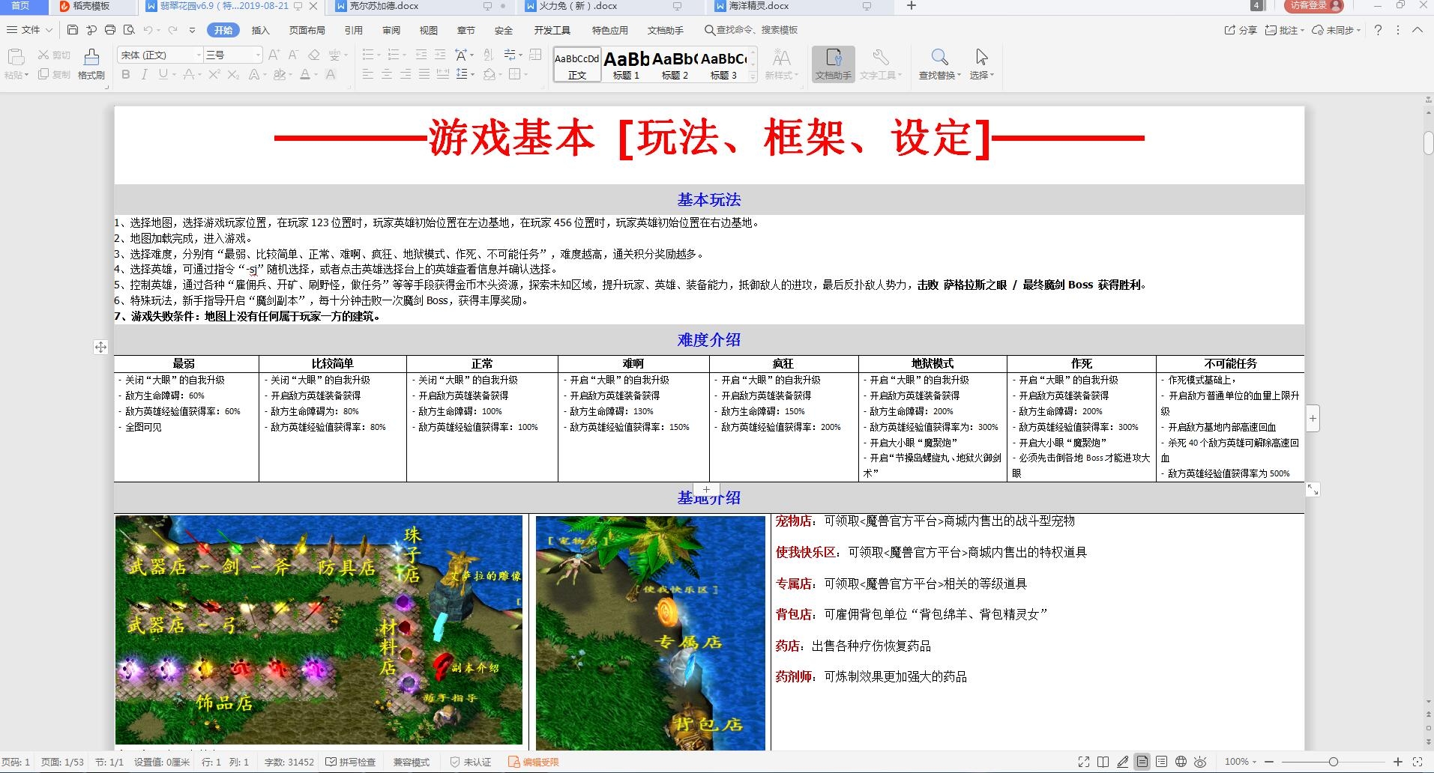Apply the 标题 2 style
This screenshot has height=773, width=1434.
click(675, 64)
